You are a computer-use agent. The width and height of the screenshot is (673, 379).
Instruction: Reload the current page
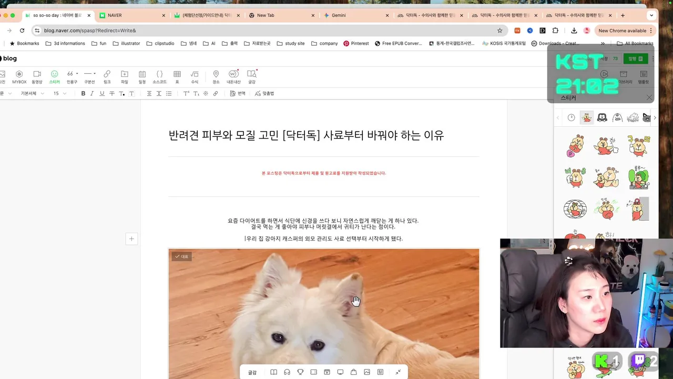click(22, 31)
